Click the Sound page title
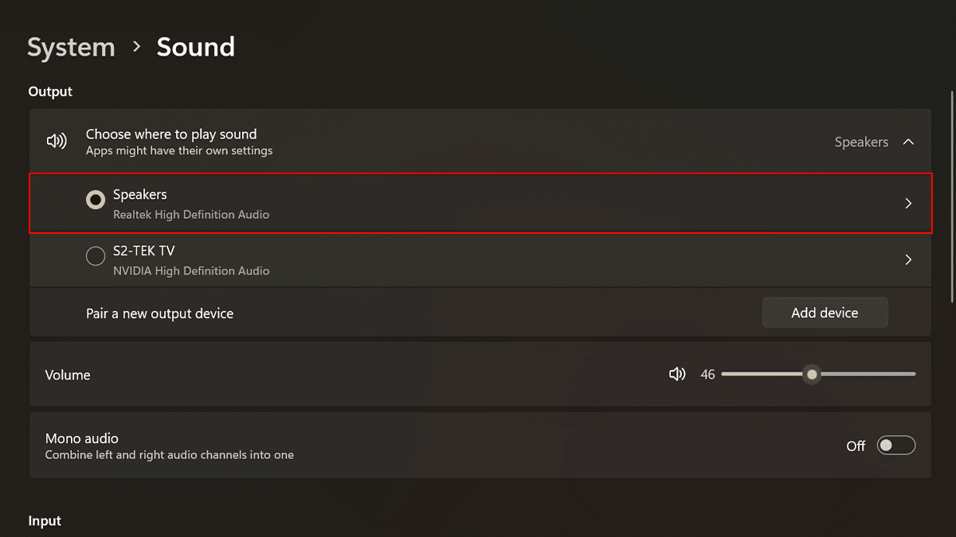Screen dimensions: 956x537 pos(195,47)
